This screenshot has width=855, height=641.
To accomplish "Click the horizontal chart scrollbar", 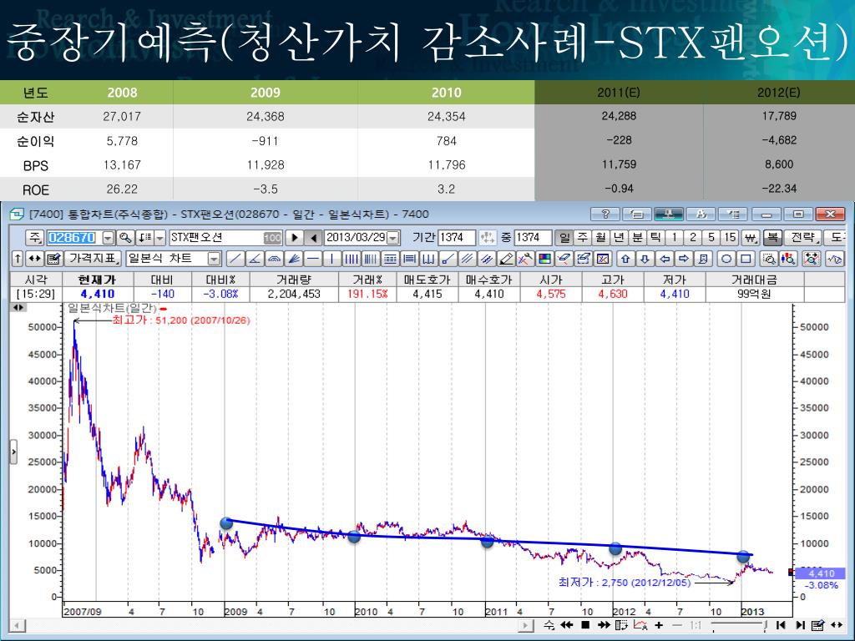I will pyautogui.click(x=271, y=625).
